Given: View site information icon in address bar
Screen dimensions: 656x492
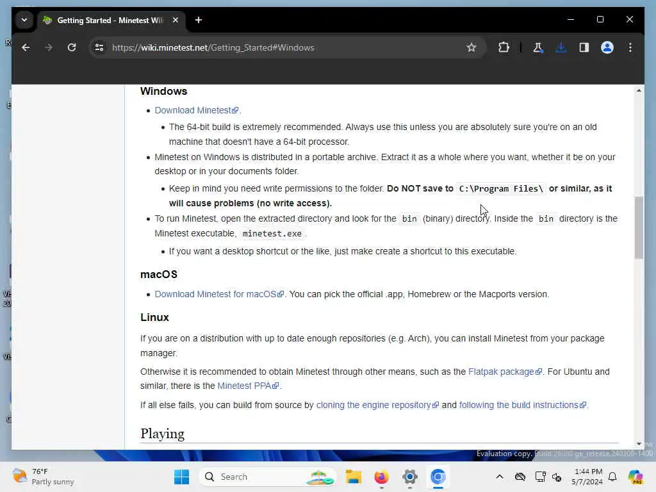Looking at the screenshot, I should [x=99, y=47].
